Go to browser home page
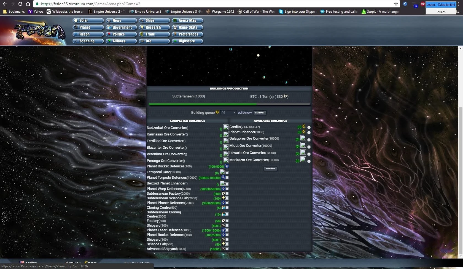Viewport: 463px width, 269px height. coord(28,4)
